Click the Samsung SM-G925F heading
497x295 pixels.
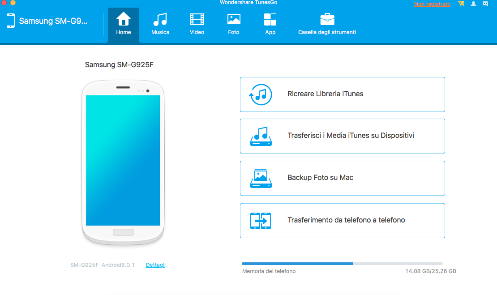(119, 64)
